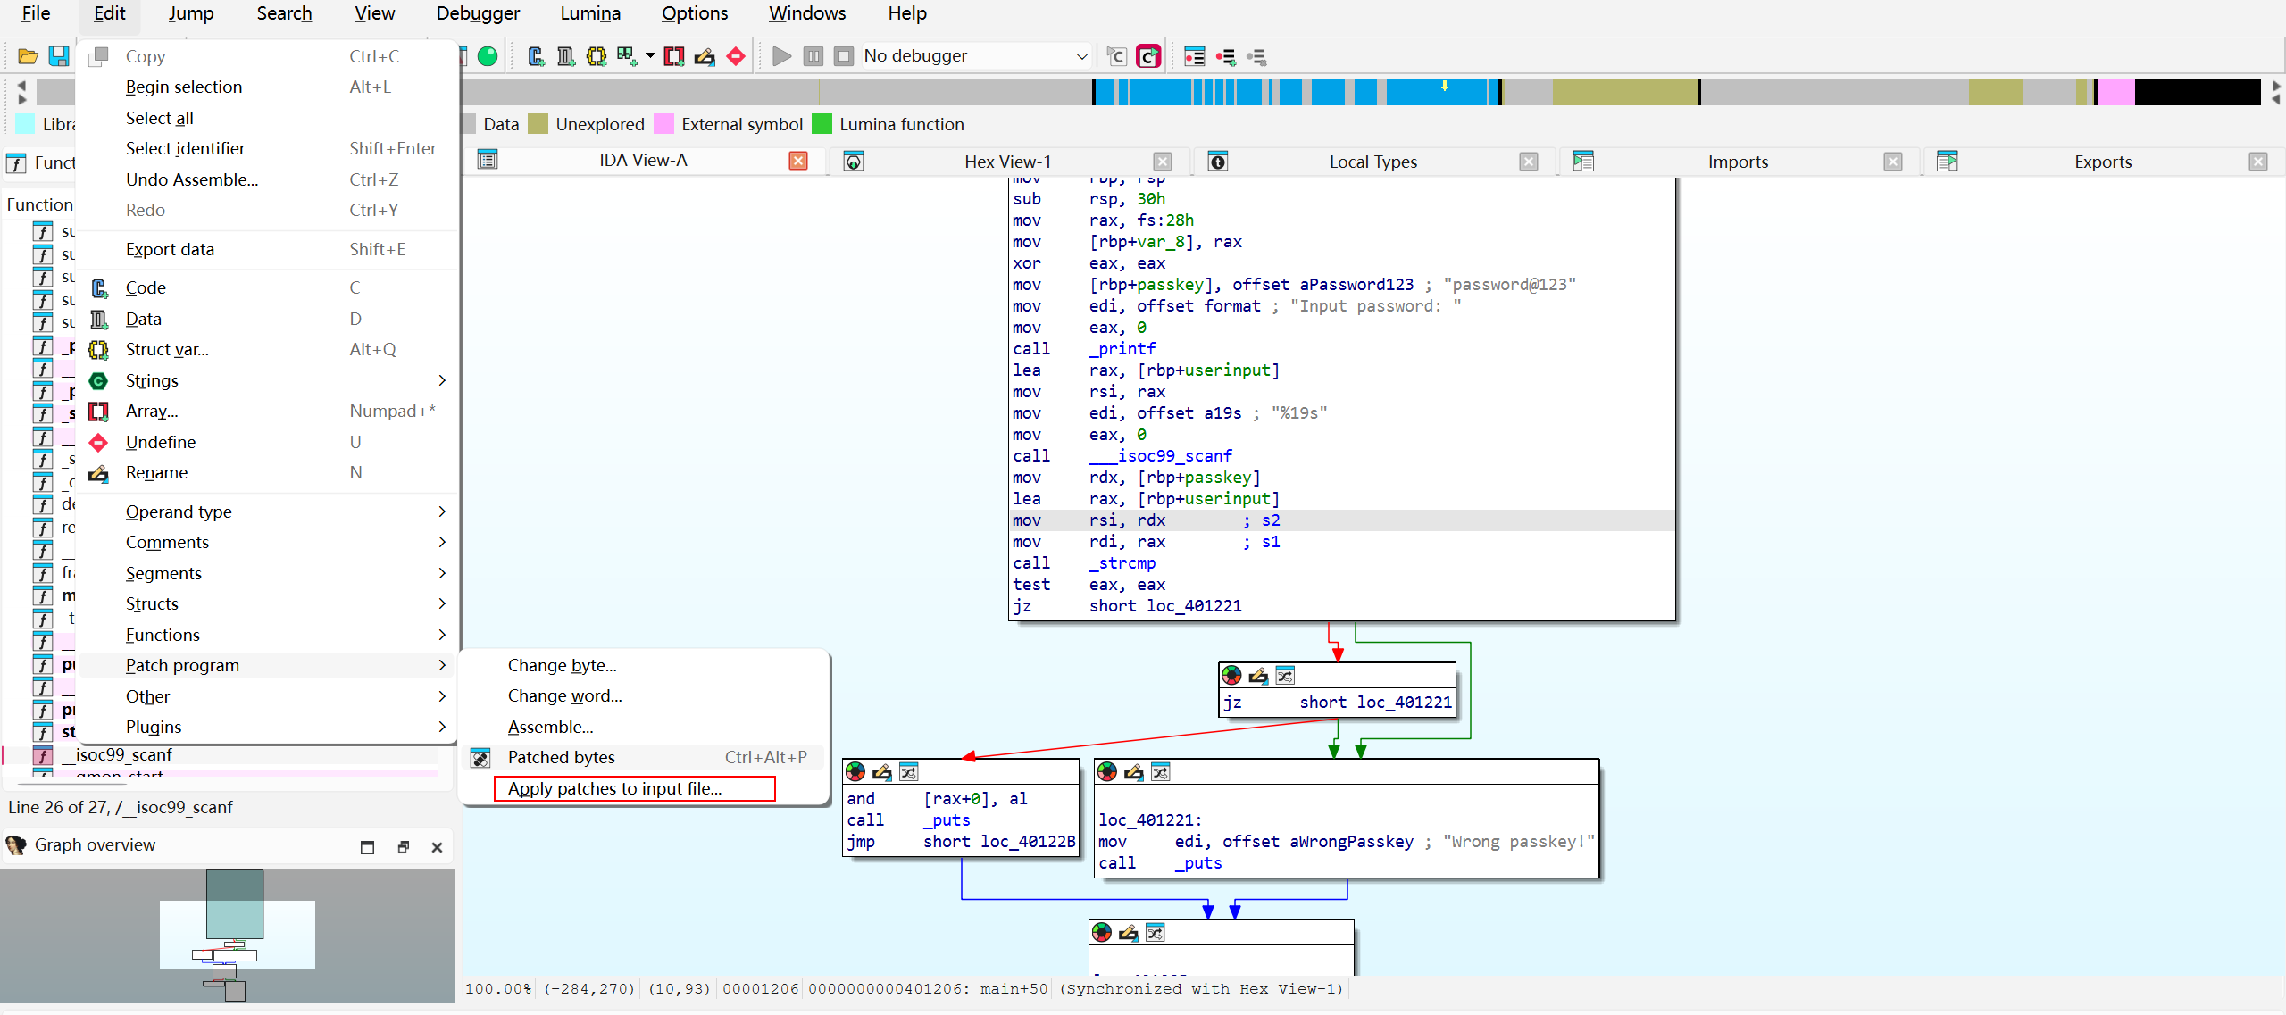This screenshot has height=1015, width=2286.
Task: Open the Local Types tab
Action: coord(1372,162)
